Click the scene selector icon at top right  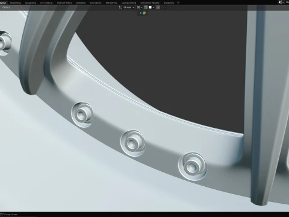coord(281,2)
